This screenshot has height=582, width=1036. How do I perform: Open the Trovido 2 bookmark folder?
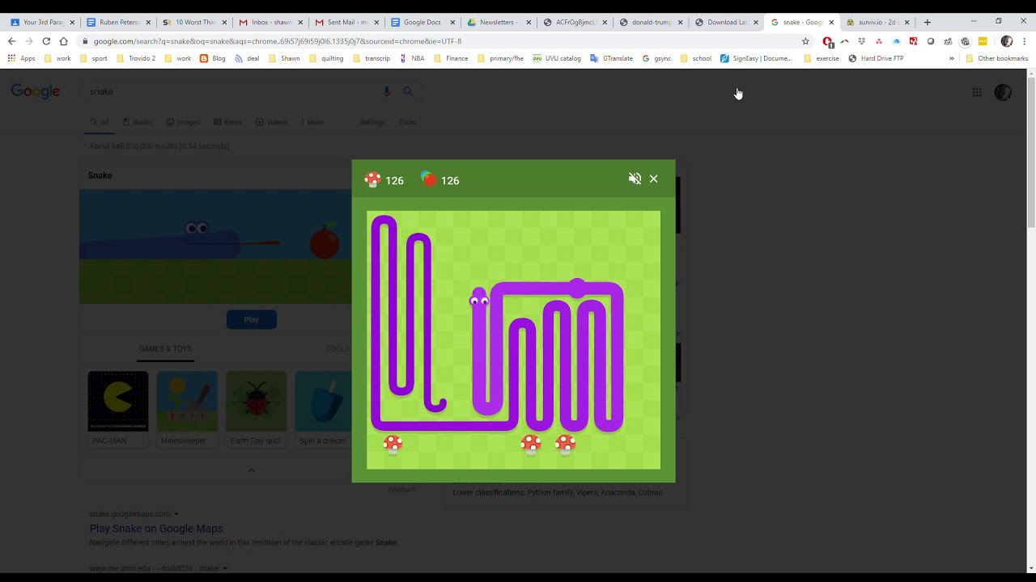[136, 58]
